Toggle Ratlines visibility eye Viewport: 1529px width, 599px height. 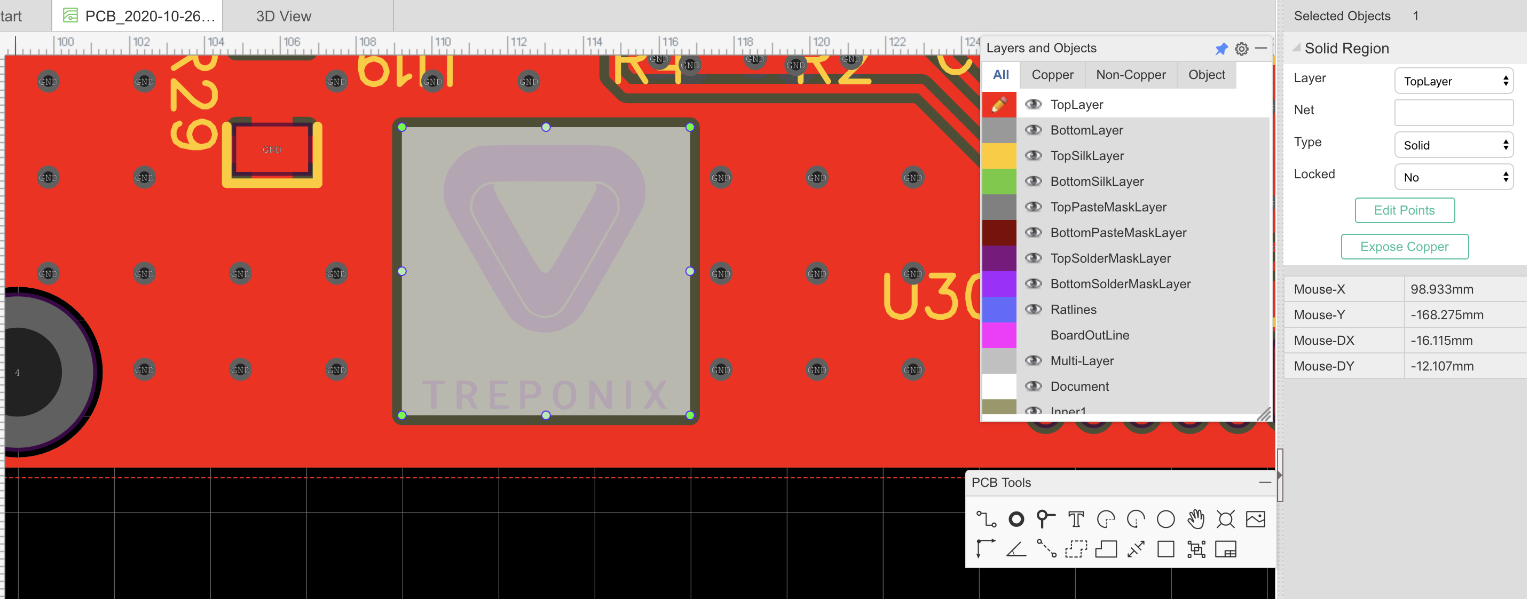point(1034,309)
